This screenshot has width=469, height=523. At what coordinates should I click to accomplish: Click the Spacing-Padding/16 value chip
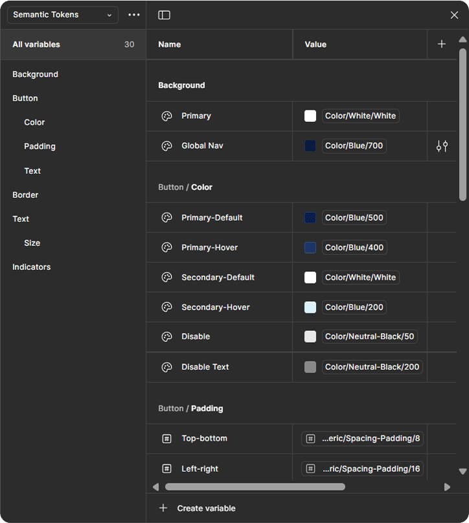[x=362, y=468]
